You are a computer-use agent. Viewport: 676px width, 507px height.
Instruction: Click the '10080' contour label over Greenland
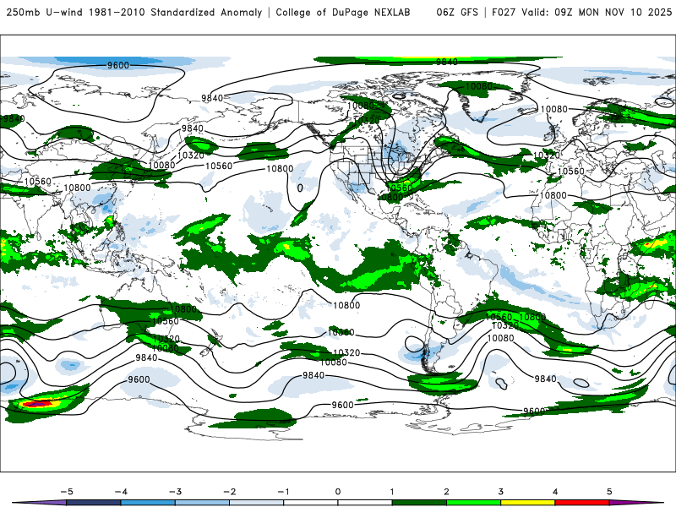click(x=478, y=87)
